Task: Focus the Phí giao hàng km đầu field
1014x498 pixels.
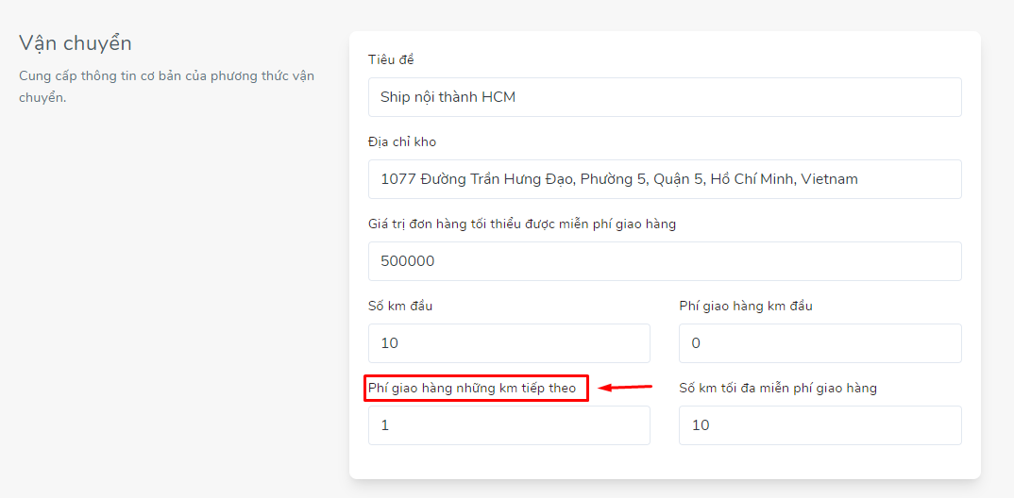Action: point(820,343)
